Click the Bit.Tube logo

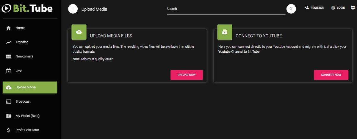coord(27,8)
